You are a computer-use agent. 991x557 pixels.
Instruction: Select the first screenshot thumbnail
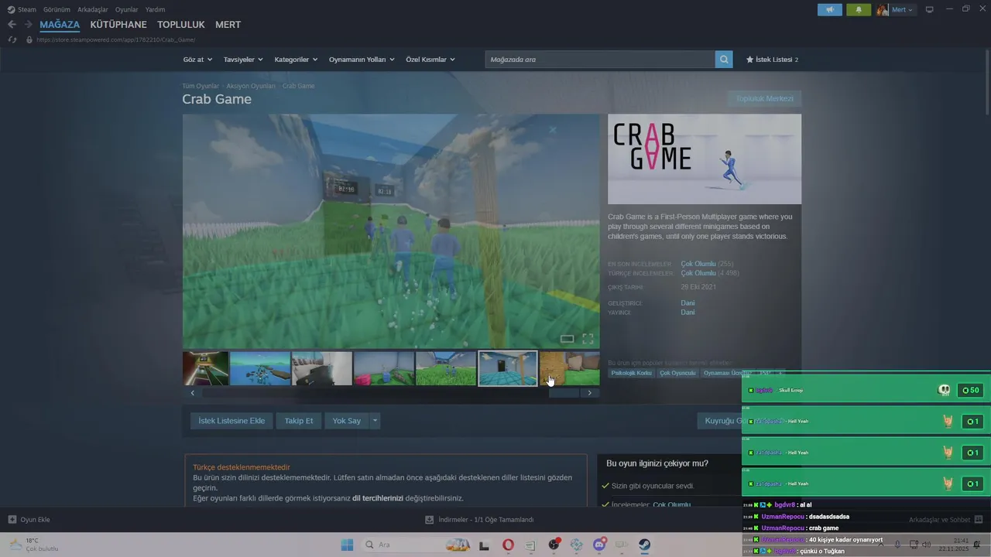[x=205, y=368]
